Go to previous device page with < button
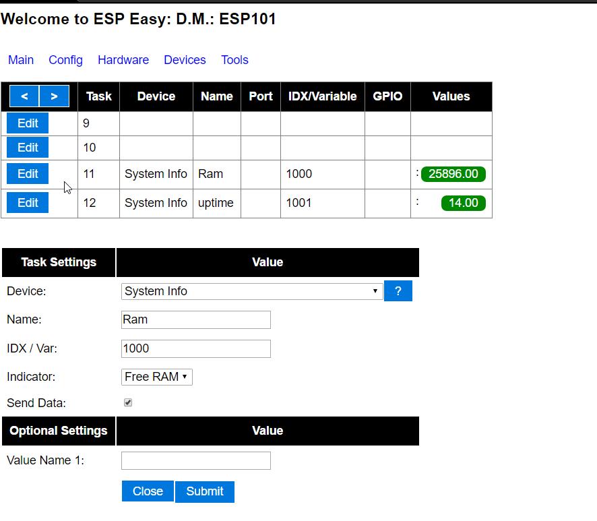The image size is (597, 521). pyautogui.click(x=24, y=96)
